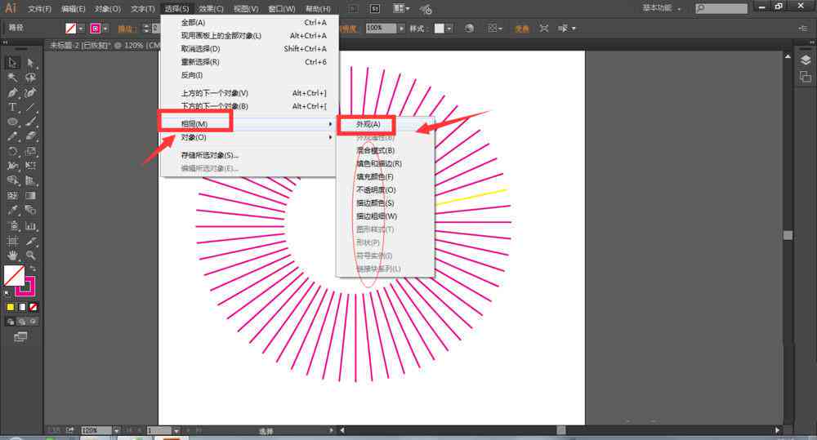Viewport: 817px width, 440px height.
Task: Select the Slice tool
Action: pyautogui.click(x=31, y=241)
